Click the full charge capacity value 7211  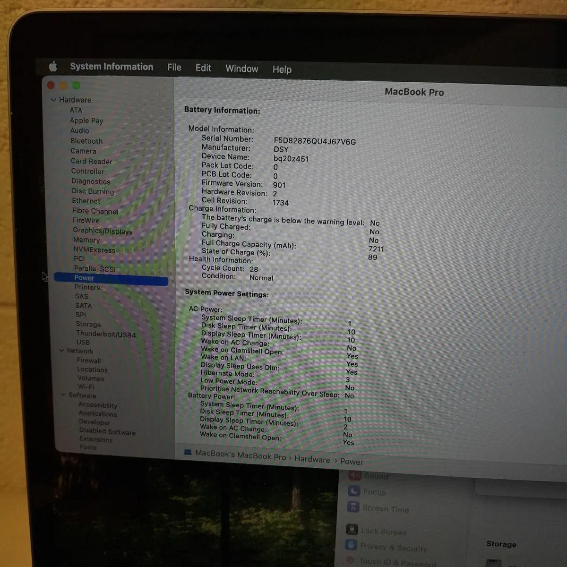coord(376,249)
